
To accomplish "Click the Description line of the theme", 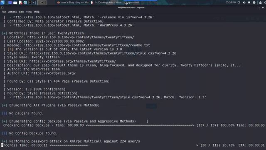I will point(124,65).
